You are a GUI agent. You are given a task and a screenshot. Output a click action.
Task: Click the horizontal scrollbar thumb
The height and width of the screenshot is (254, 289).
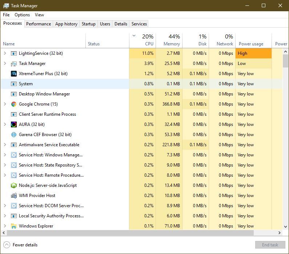pyautogui.click(x=130, y=233)
